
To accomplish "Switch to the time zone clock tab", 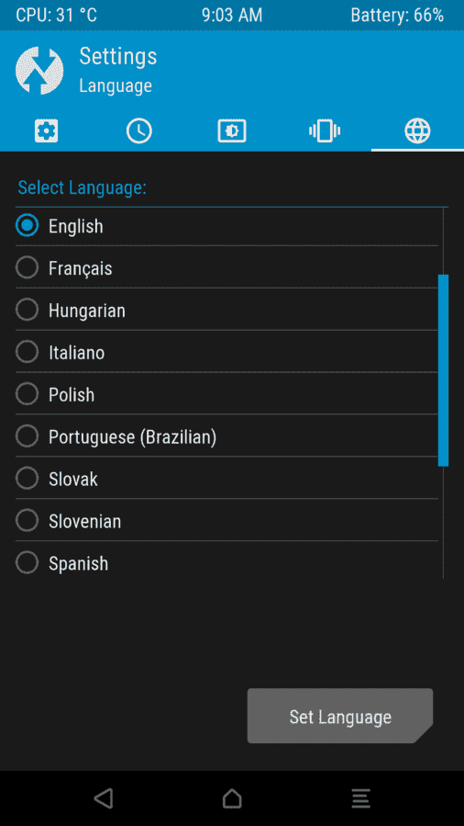I will (x=138, y=130).
